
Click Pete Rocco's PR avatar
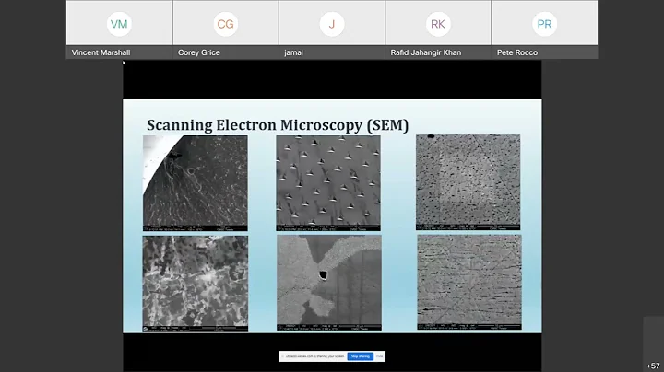coord(544,24)
